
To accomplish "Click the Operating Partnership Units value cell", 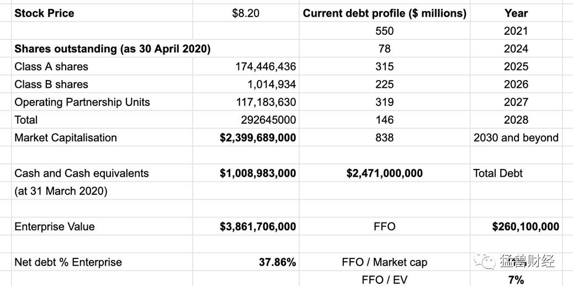I will (265, 102).
